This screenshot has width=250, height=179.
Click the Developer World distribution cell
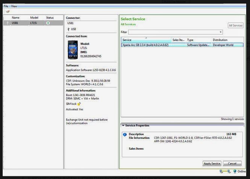pos(223,45)
